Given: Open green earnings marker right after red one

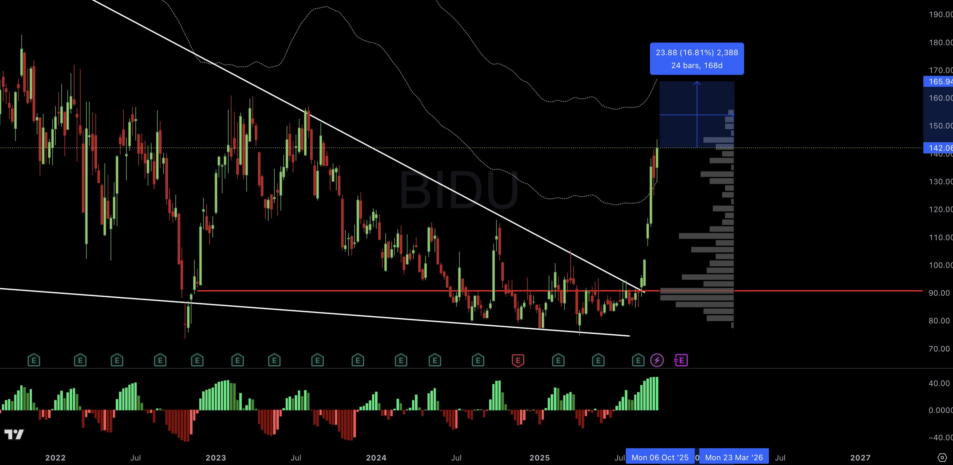Looking at the screenshot, I should [558, 360].
